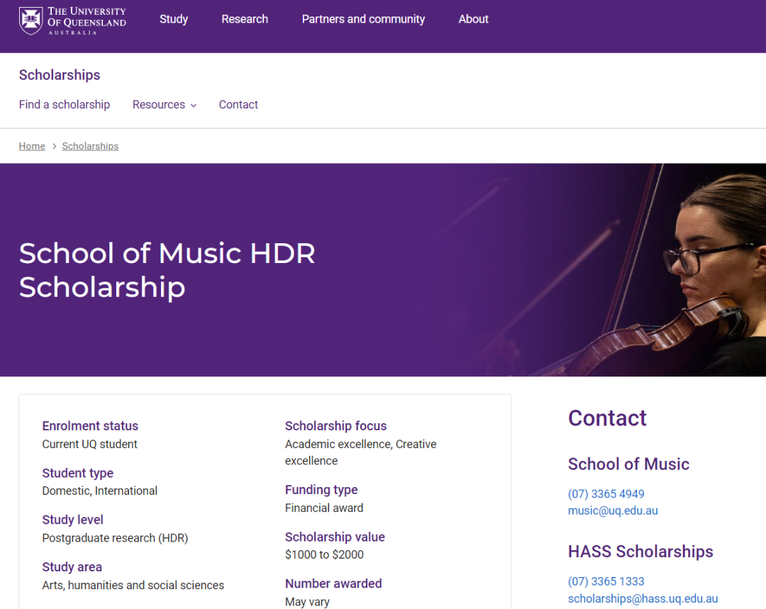Click the HASS Scholarships contact heading
766x609 pixels.
(x=640, y=552)
